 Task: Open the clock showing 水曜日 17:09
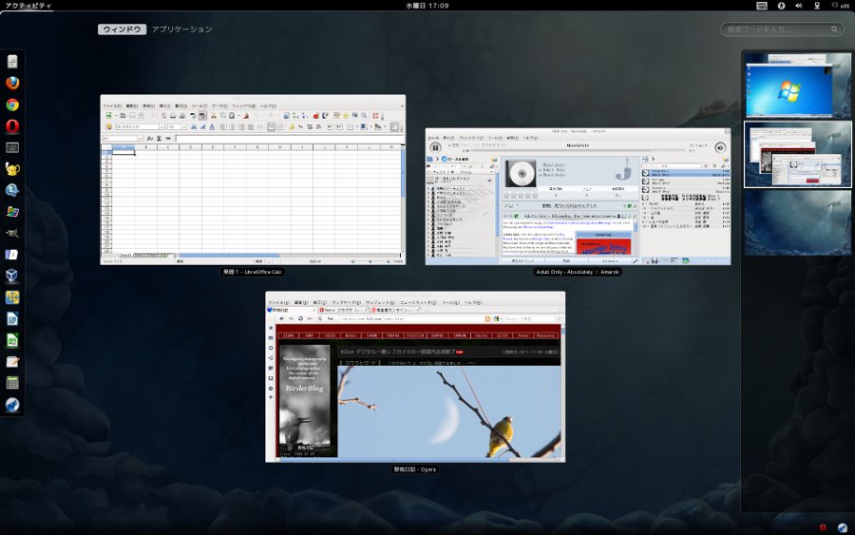pyautogui.click(x=427, y=6)
